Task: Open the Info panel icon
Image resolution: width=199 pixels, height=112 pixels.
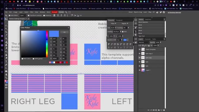Action: click(x=136, y=20)
